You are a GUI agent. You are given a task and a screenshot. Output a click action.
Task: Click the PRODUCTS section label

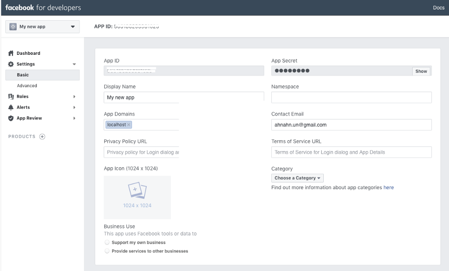(22, 137)
